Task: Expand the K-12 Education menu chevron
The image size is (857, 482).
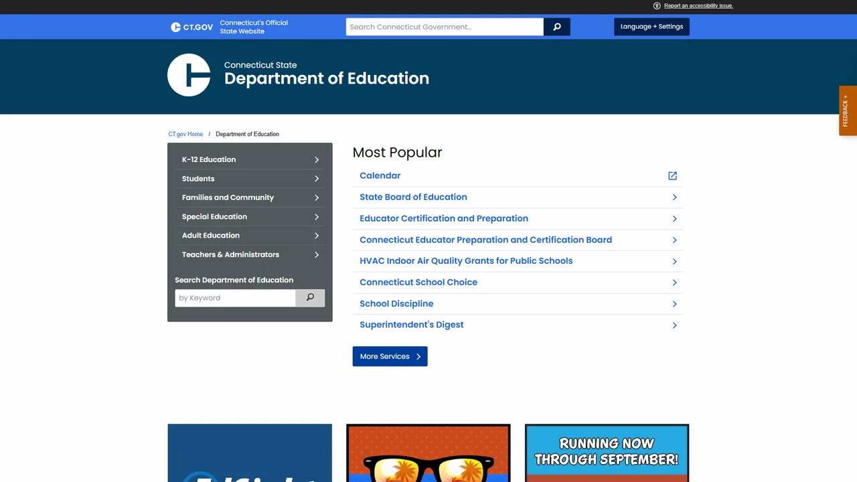Action: [317, 160]
